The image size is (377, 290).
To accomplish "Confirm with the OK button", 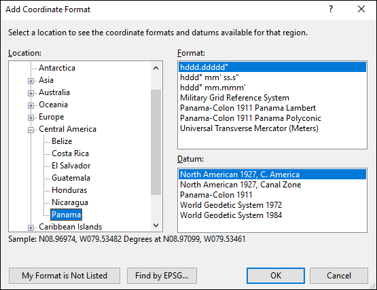I will point(276,276).
